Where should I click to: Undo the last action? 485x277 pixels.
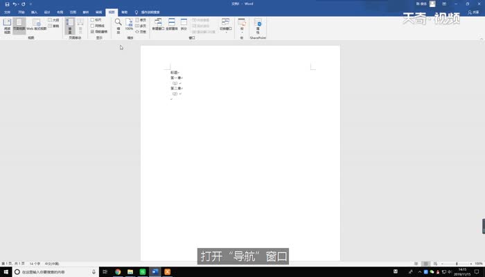15,4
